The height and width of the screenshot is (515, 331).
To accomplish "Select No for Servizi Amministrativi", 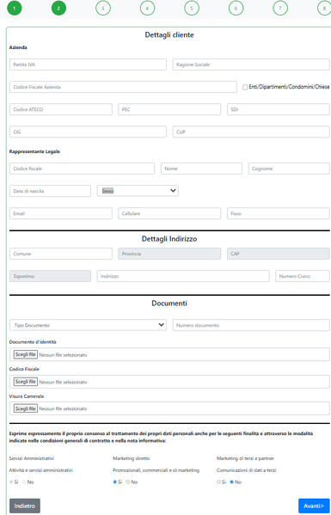I will (x=24, y=482).
